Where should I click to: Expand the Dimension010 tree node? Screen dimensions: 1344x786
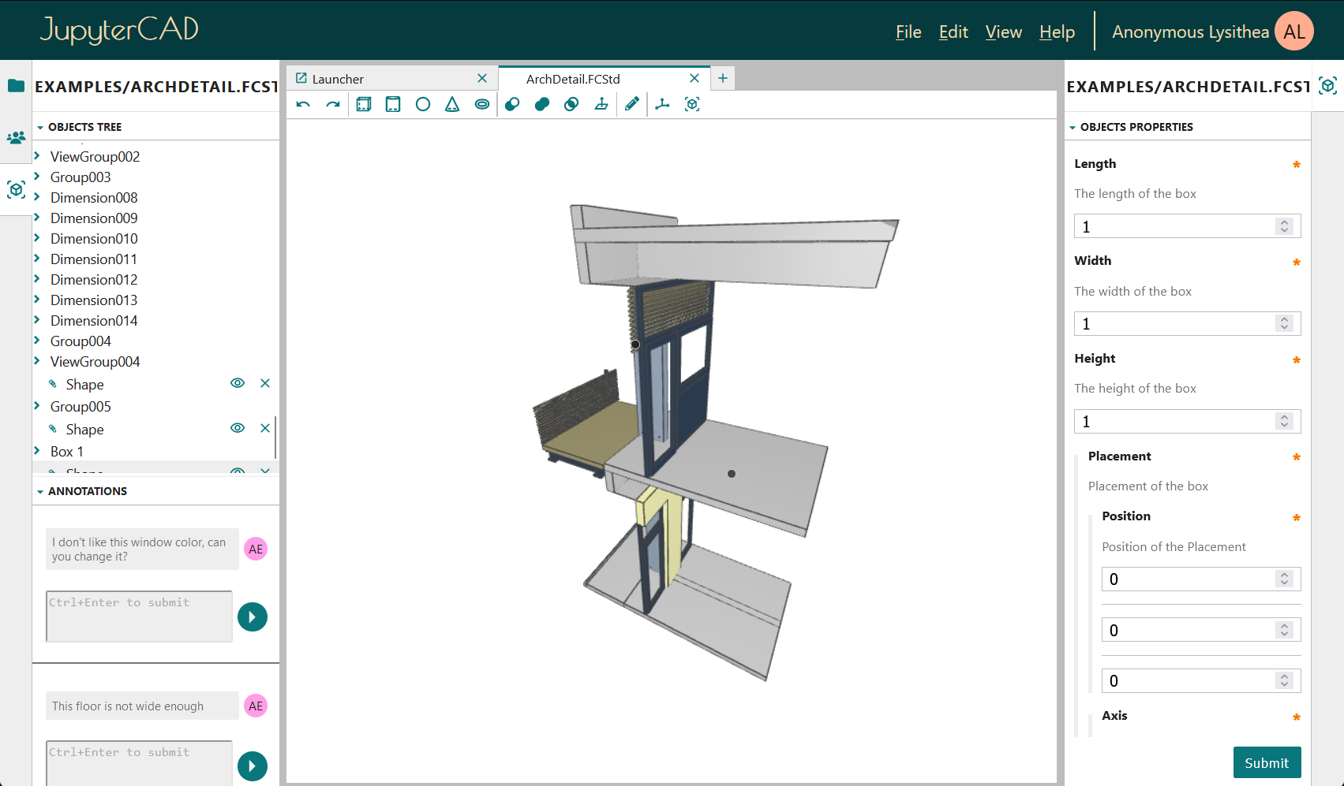click(37, 238)
